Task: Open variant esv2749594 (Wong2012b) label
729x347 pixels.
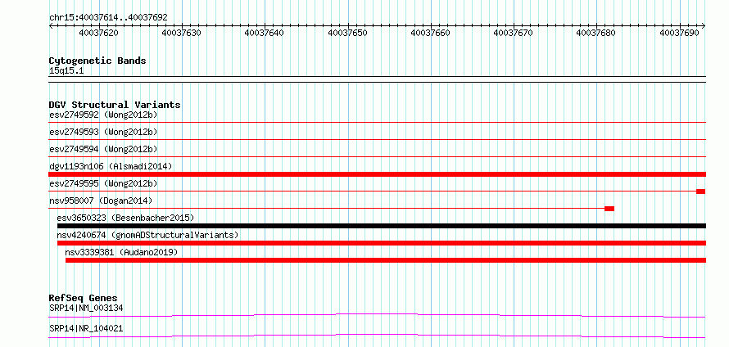Action: [103, 149]
